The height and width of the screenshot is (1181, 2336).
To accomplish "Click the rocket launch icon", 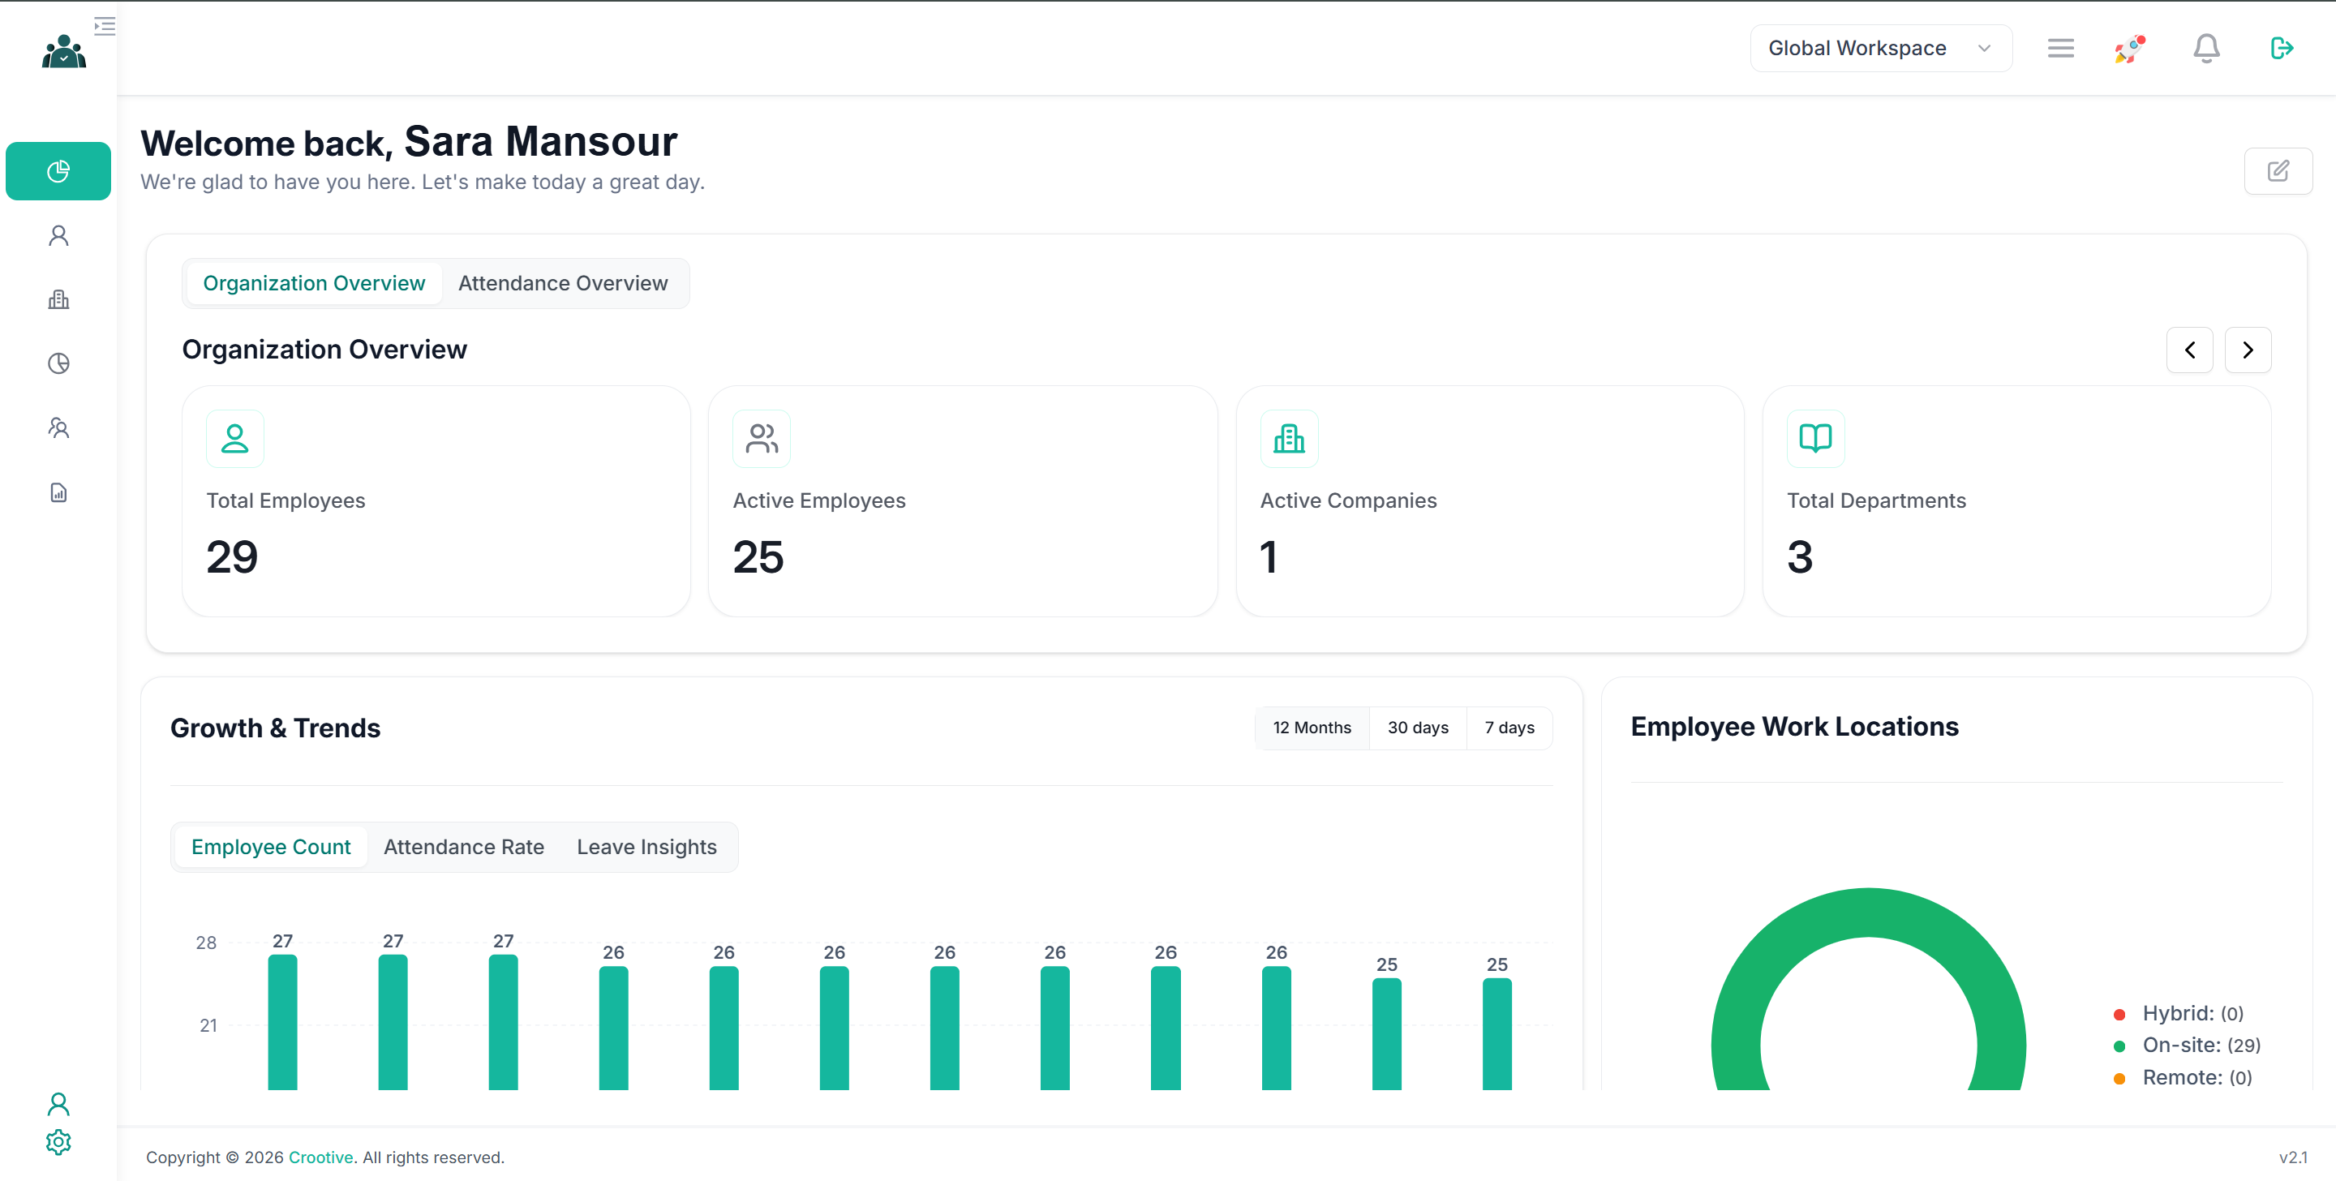I will click(x=2130, y=48).
